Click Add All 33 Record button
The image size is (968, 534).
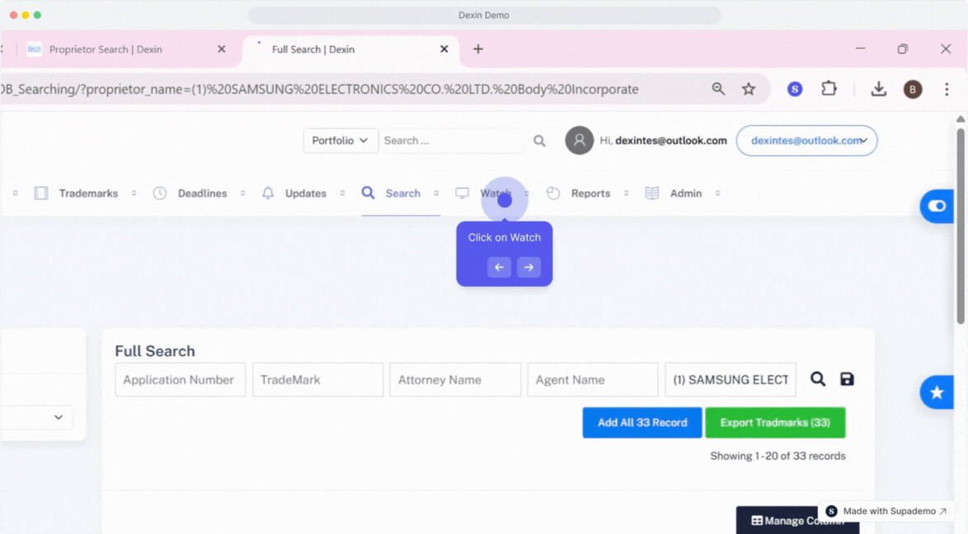[641, 423]
